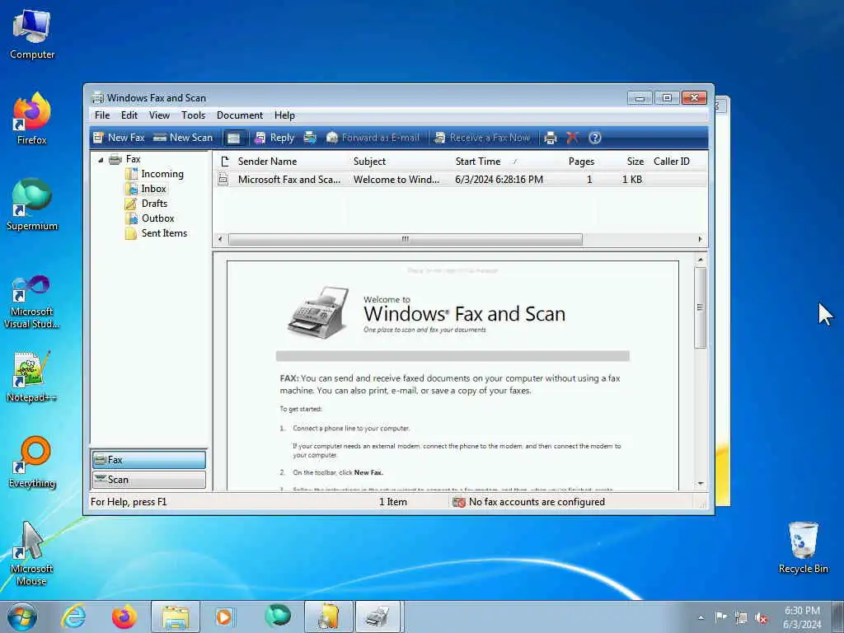Click the 'No fax accounts are configured' status icon
Viewport: 844px width, 633px height.
pos(458,502)
